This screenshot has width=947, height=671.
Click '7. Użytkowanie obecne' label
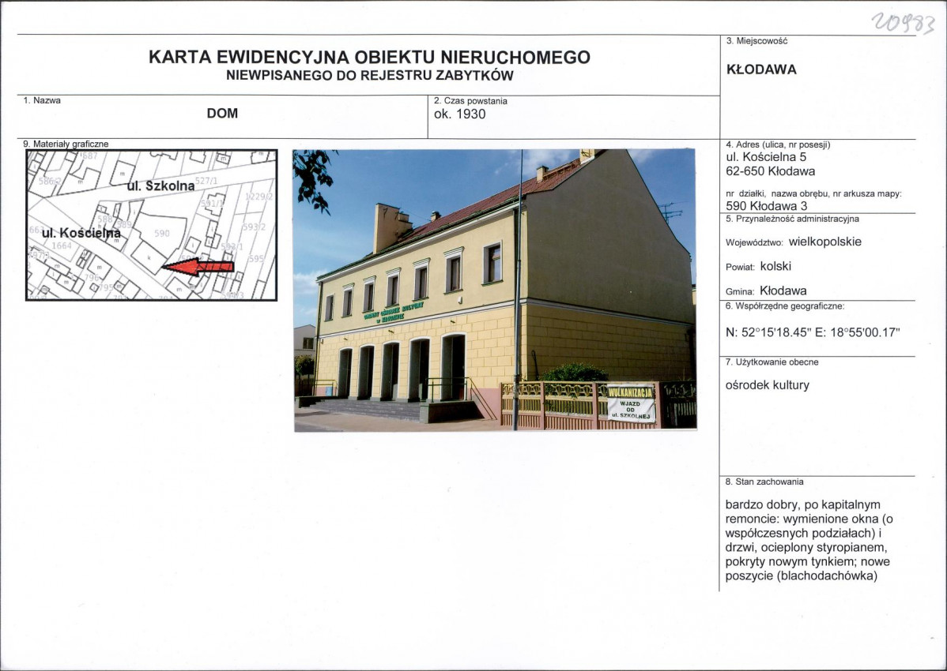click(x=772, y=362)
